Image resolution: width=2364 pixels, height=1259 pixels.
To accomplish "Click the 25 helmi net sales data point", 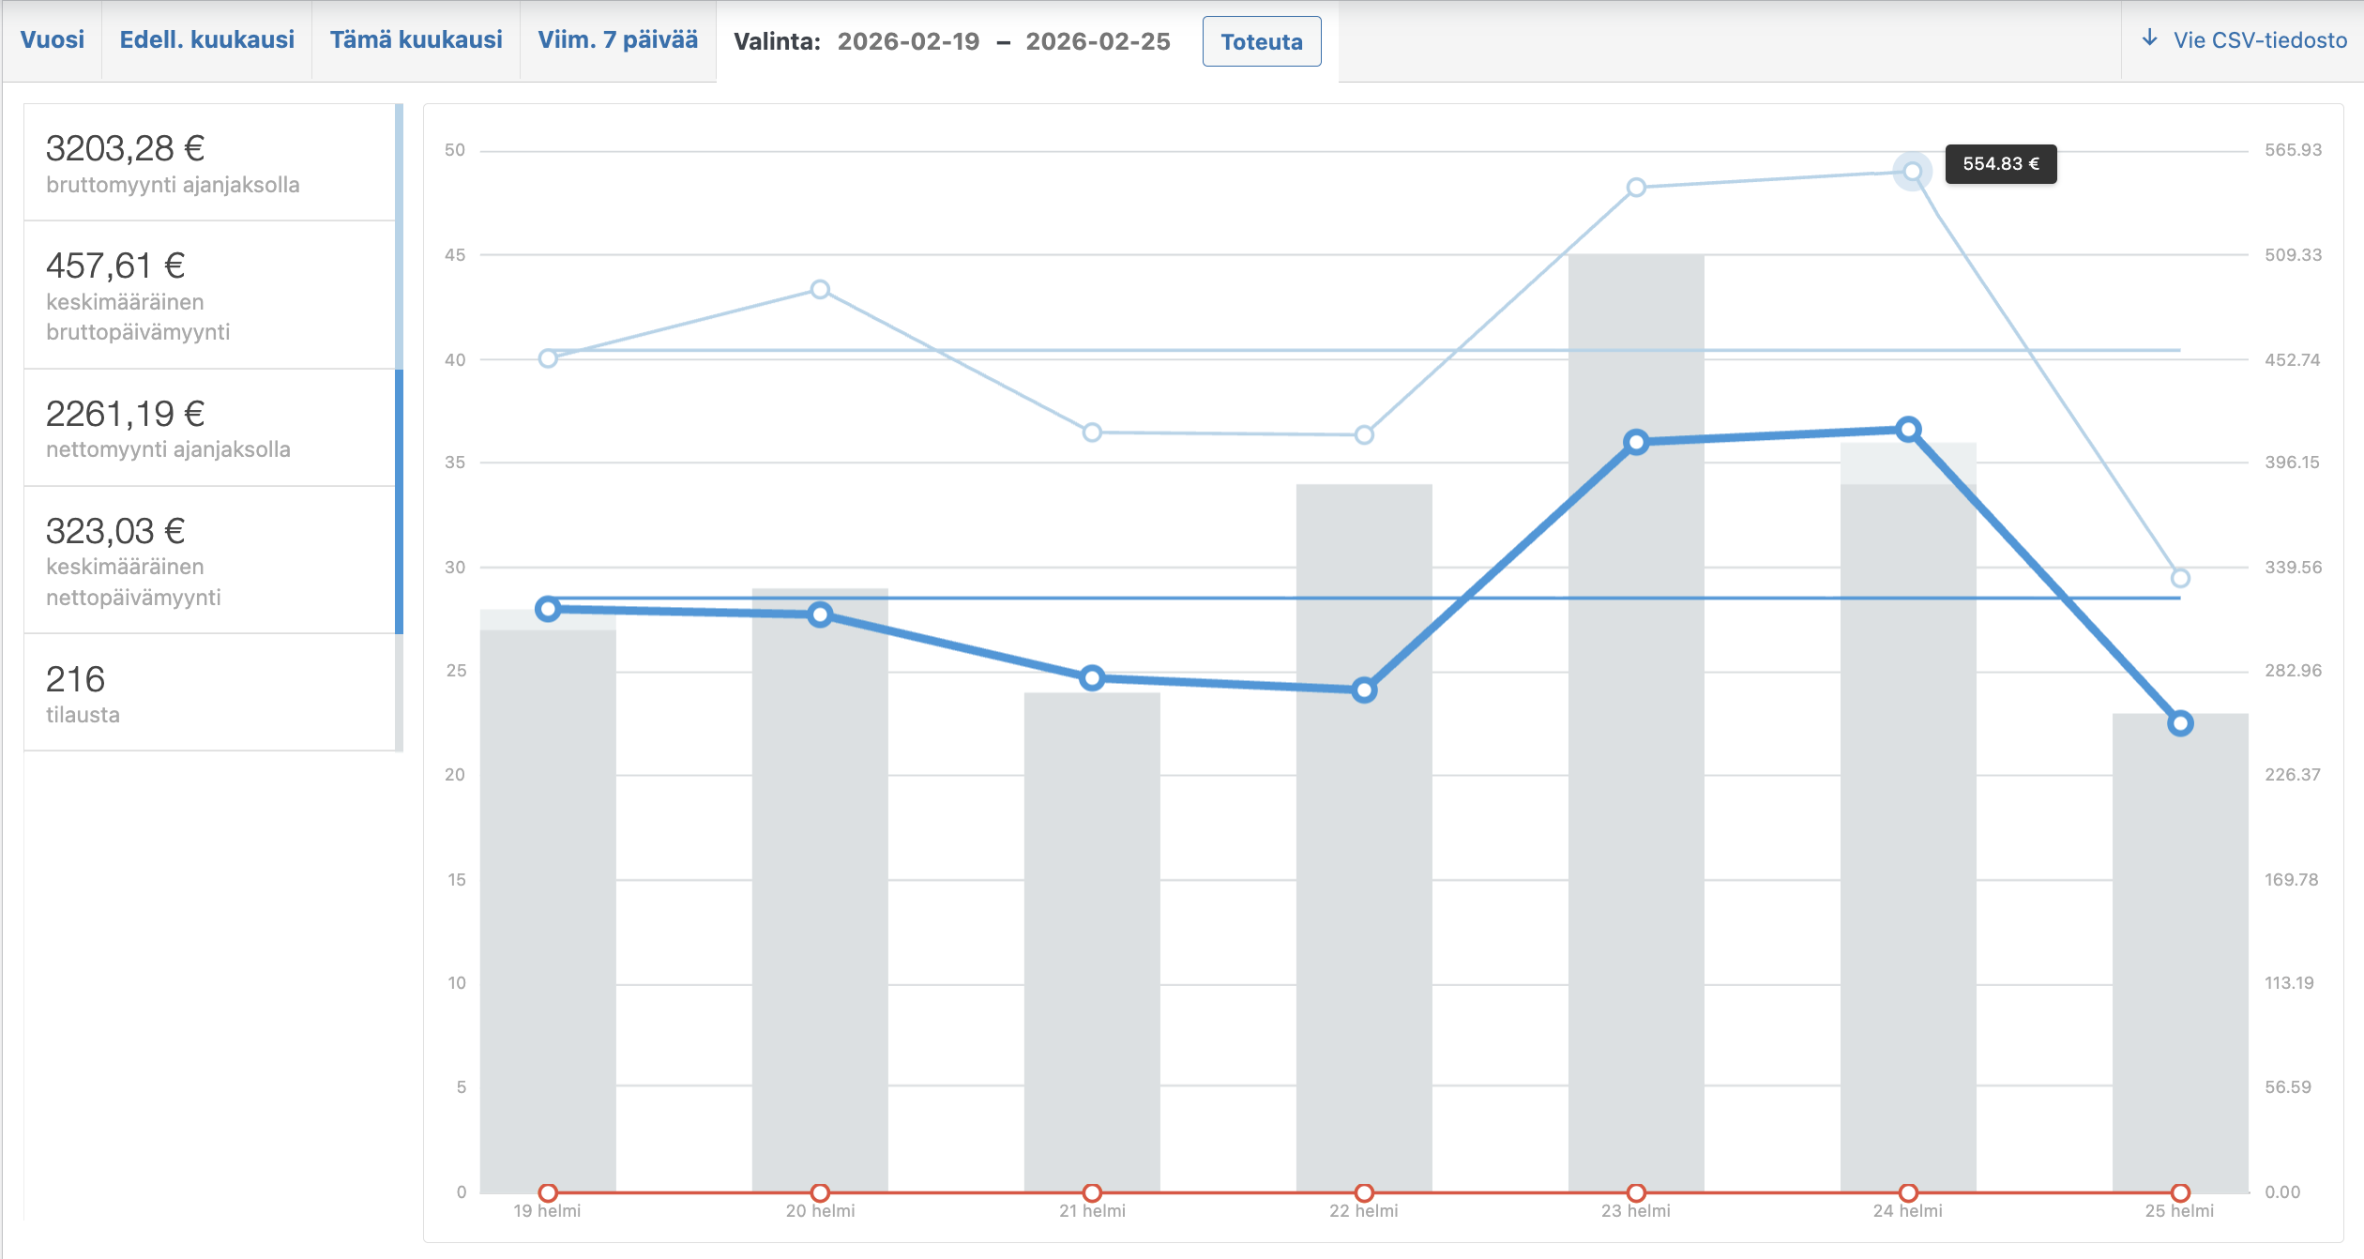I will (2179, 723).
